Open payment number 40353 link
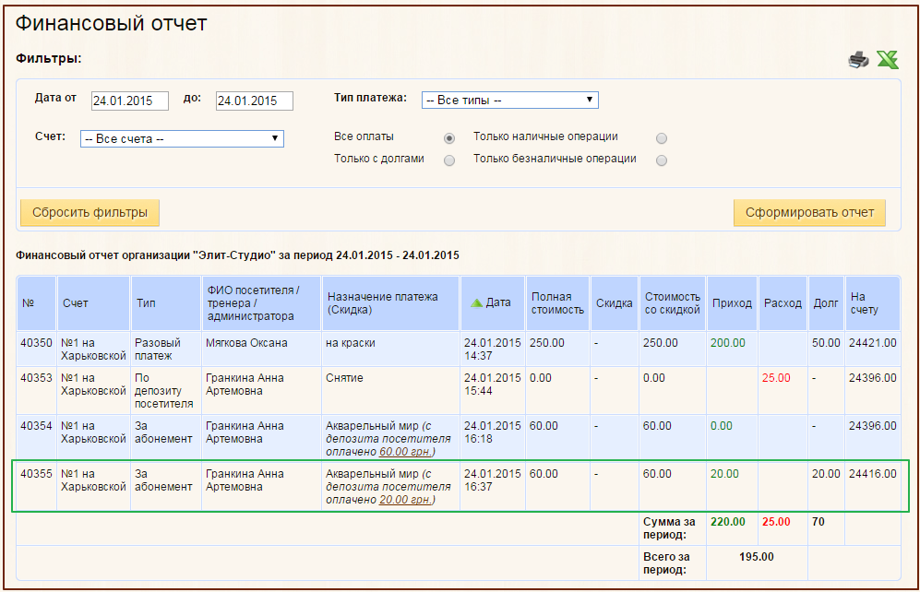 coord(36,378)
